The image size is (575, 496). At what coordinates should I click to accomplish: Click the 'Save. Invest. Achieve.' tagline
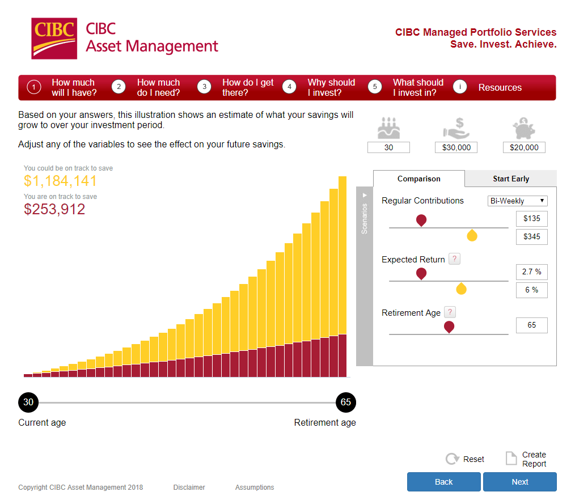[x=504, y=44]
